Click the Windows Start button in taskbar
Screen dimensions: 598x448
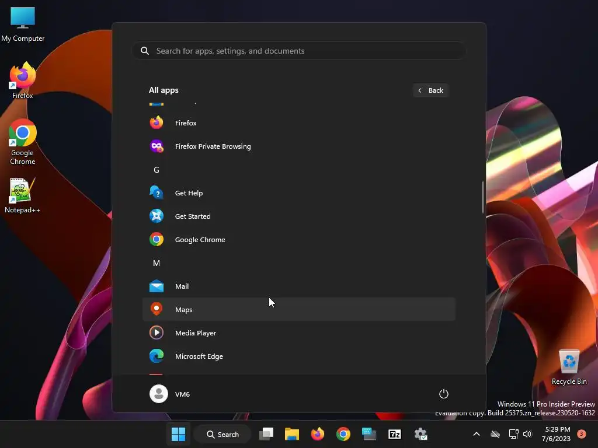[x=178, y=434]
